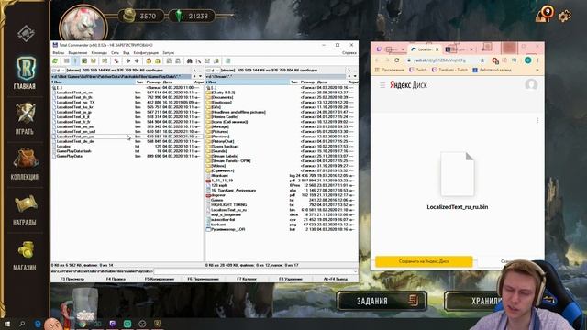The image size is (587, 330).
Task: Open the Выделение menu
Action: click(x=77, y=53)
